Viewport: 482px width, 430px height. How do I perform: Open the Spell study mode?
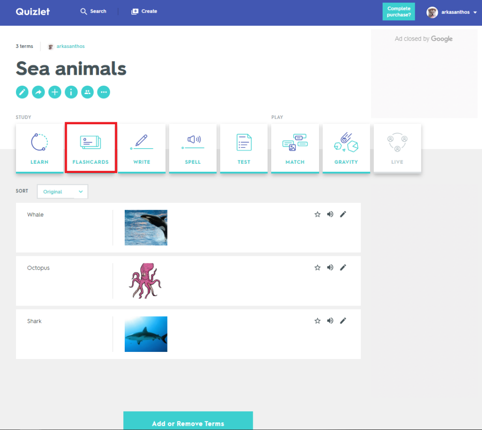coord(193,147)
